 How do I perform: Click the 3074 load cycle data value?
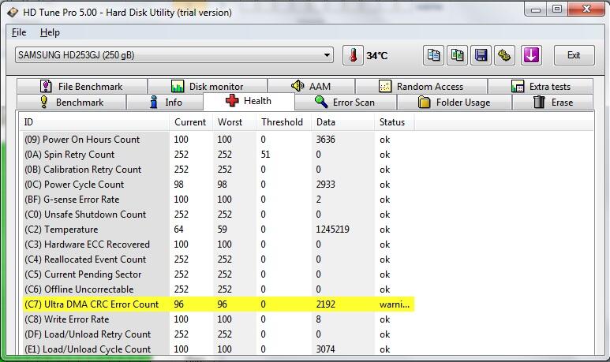pos(326,349)
